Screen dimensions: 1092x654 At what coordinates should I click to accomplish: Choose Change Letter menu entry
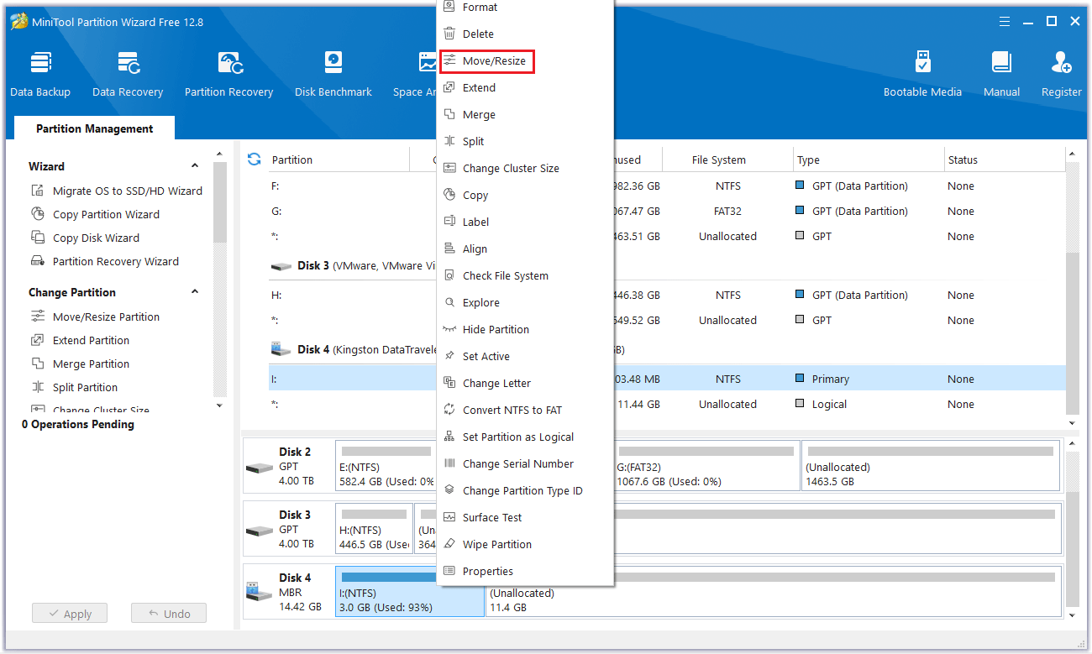pos(525,384)
